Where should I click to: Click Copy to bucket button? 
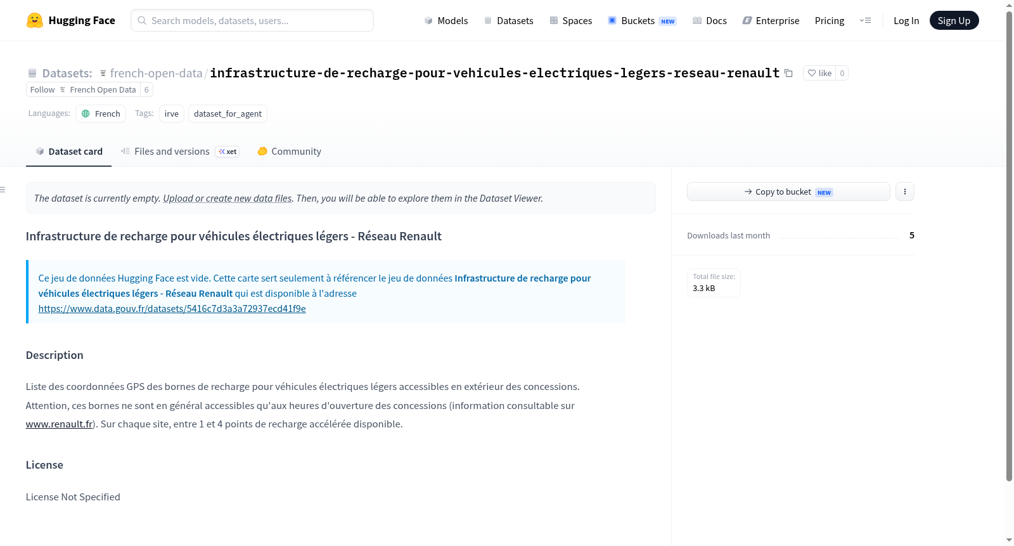[788, 192]
